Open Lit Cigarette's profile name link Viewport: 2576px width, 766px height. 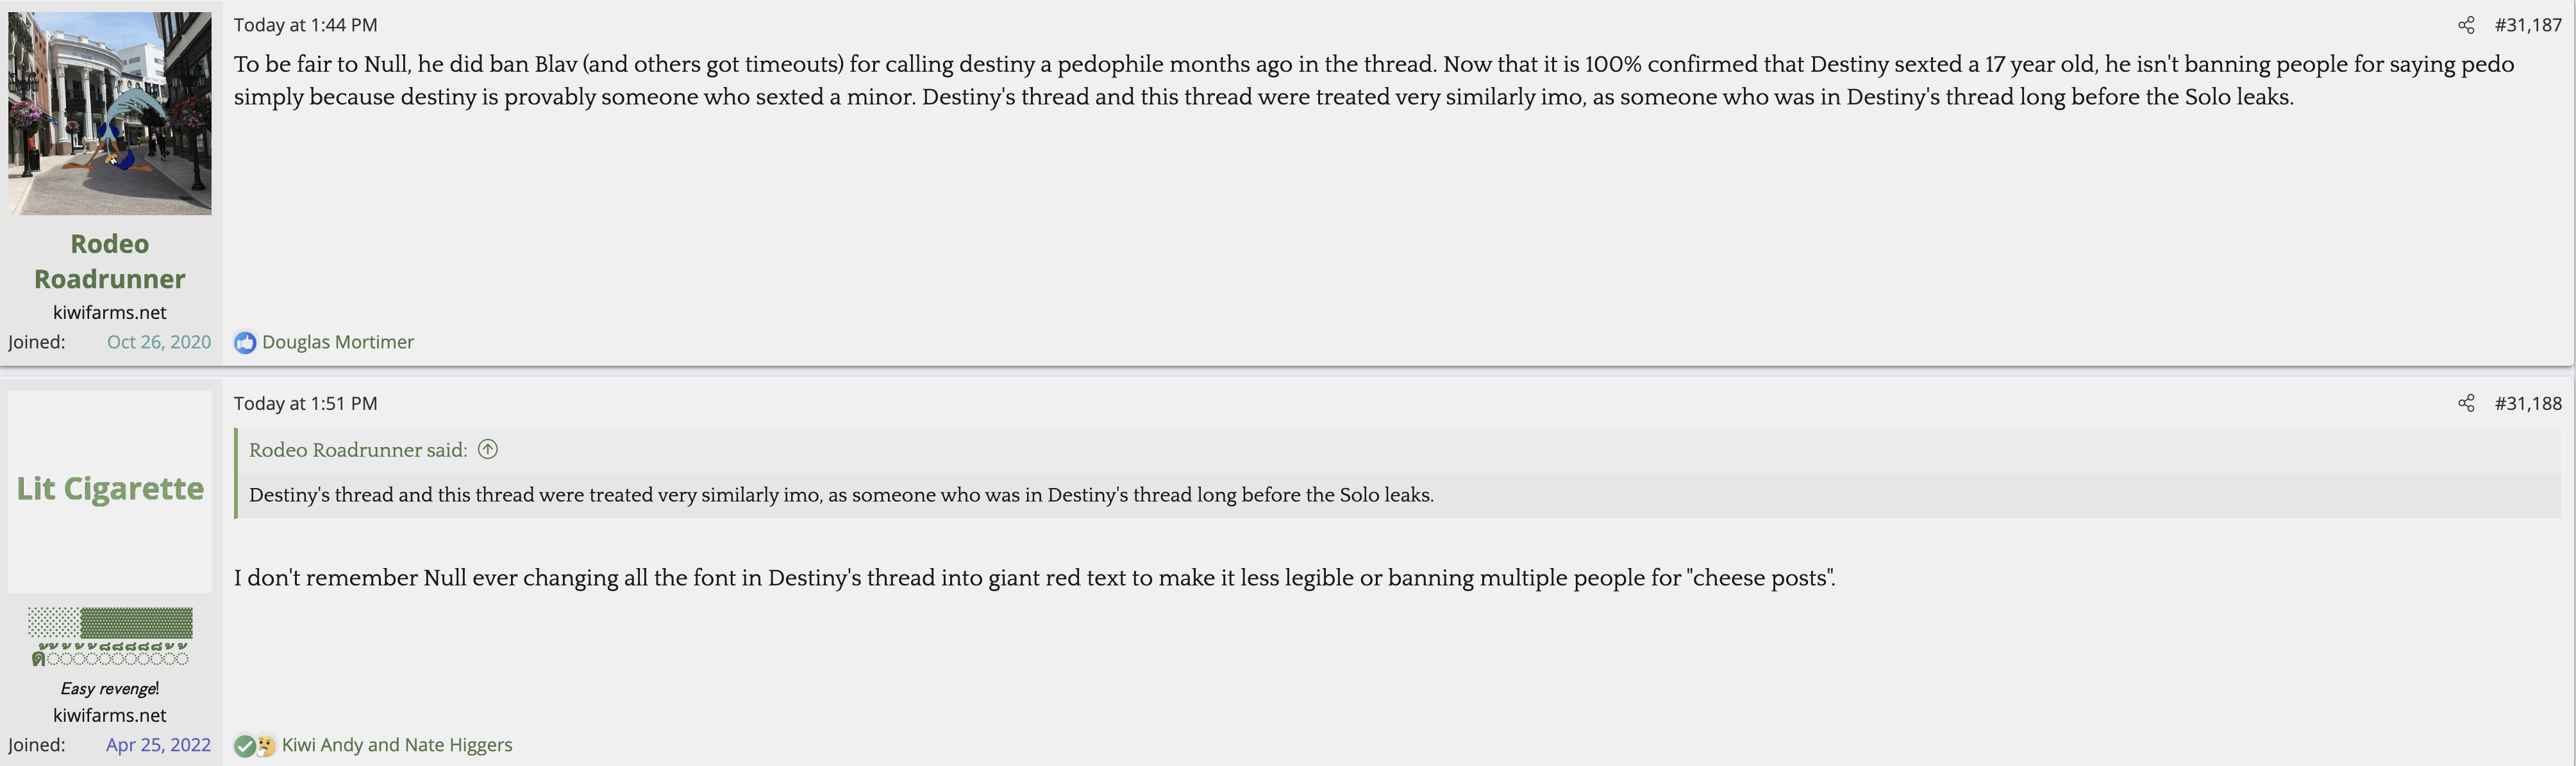point(110,489)
